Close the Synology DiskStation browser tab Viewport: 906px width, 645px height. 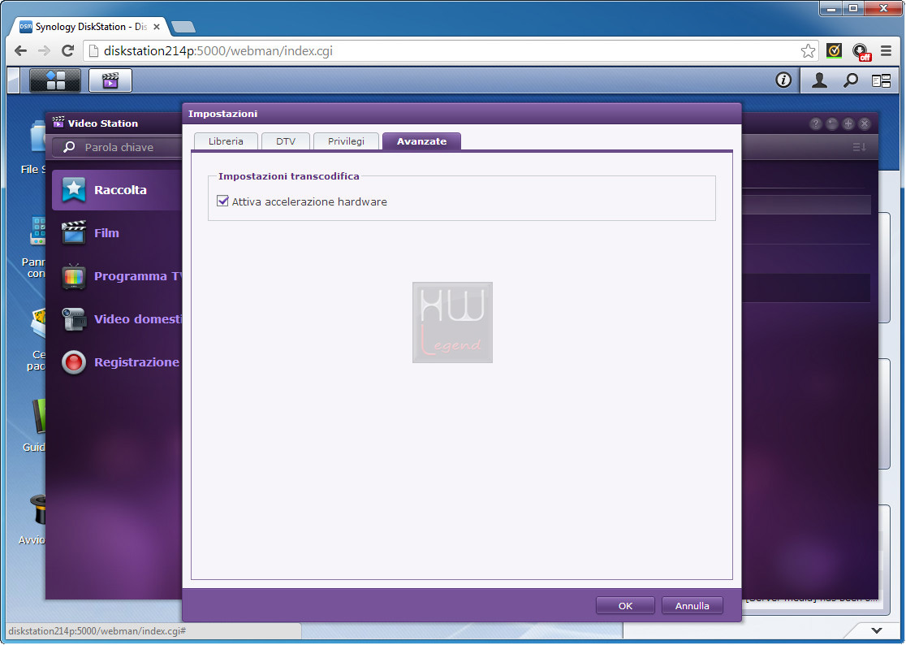pyautogui.click(x=156, y=27)
